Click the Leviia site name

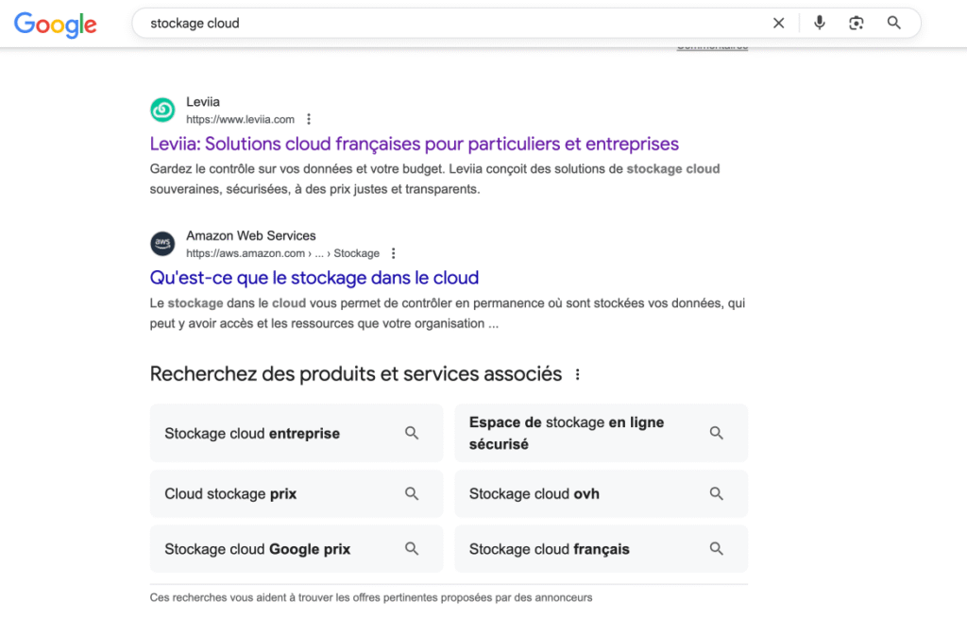tap(203, 102)
